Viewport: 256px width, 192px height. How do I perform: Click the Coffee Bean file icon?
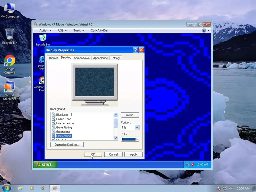click(53, 119)
